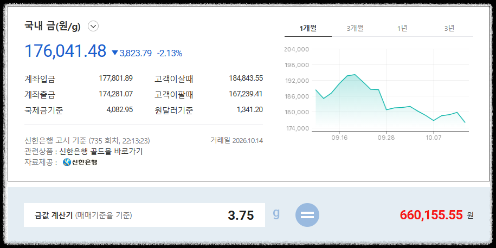This screenshot has height=248, width=496.
Task: Select the 1개월 chart tab
Action: click(308, 28)
